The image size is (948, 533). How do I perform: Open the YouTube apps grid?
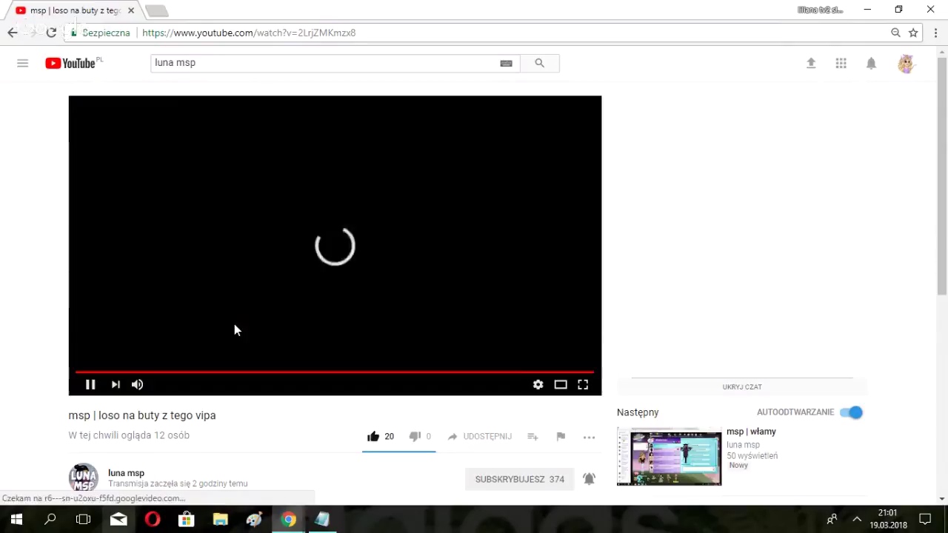(841, 63)
